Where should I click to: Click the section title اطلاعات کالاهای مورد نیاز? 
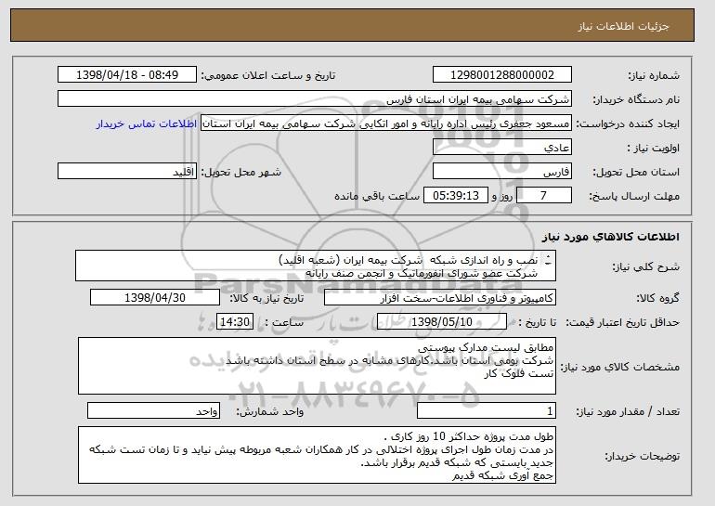coord(611,237)
